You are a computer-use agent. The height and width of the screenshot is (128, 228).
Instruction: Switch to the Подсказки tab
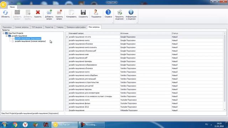tap(7, 27)
